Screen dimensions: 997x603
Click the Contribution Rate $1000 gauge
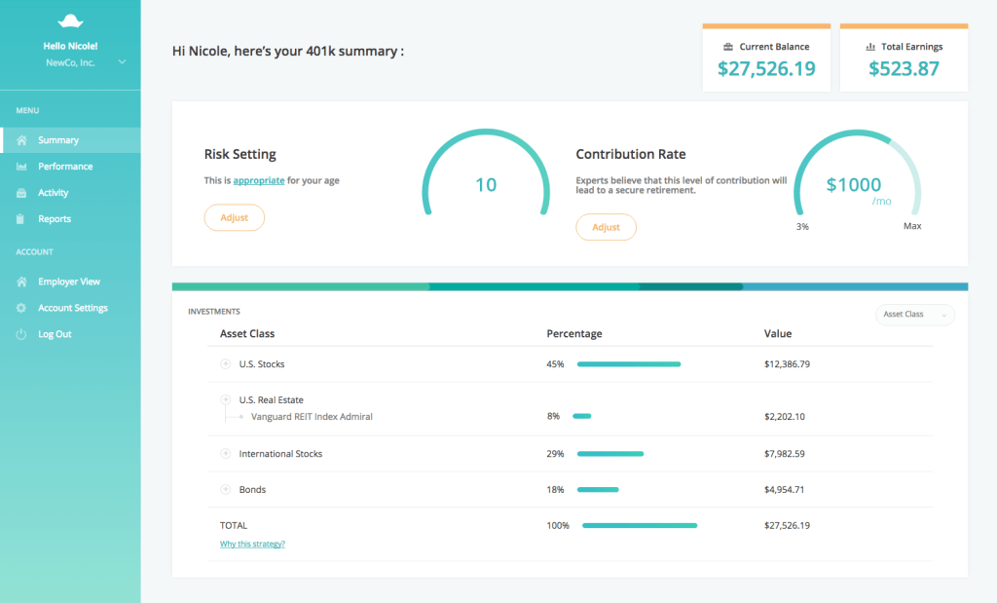point(856,185)
